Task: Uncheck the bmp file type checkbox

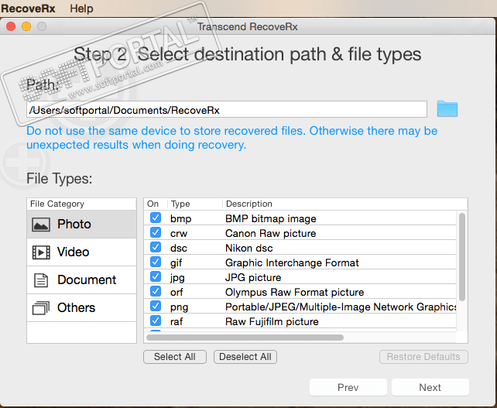Action: [x=156, y=218]
